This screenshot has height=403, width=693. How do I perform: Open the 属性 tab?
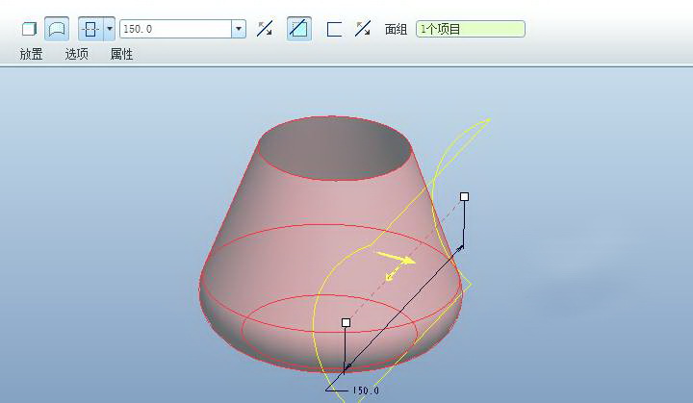tap(121, 55)
